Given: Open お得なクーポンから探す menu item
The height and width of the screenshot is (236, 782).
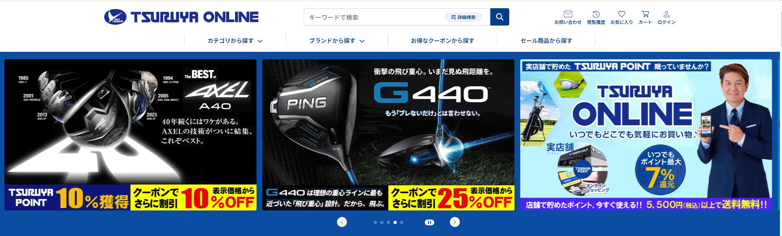Looking at the screenshot, I should pos(443,41).
